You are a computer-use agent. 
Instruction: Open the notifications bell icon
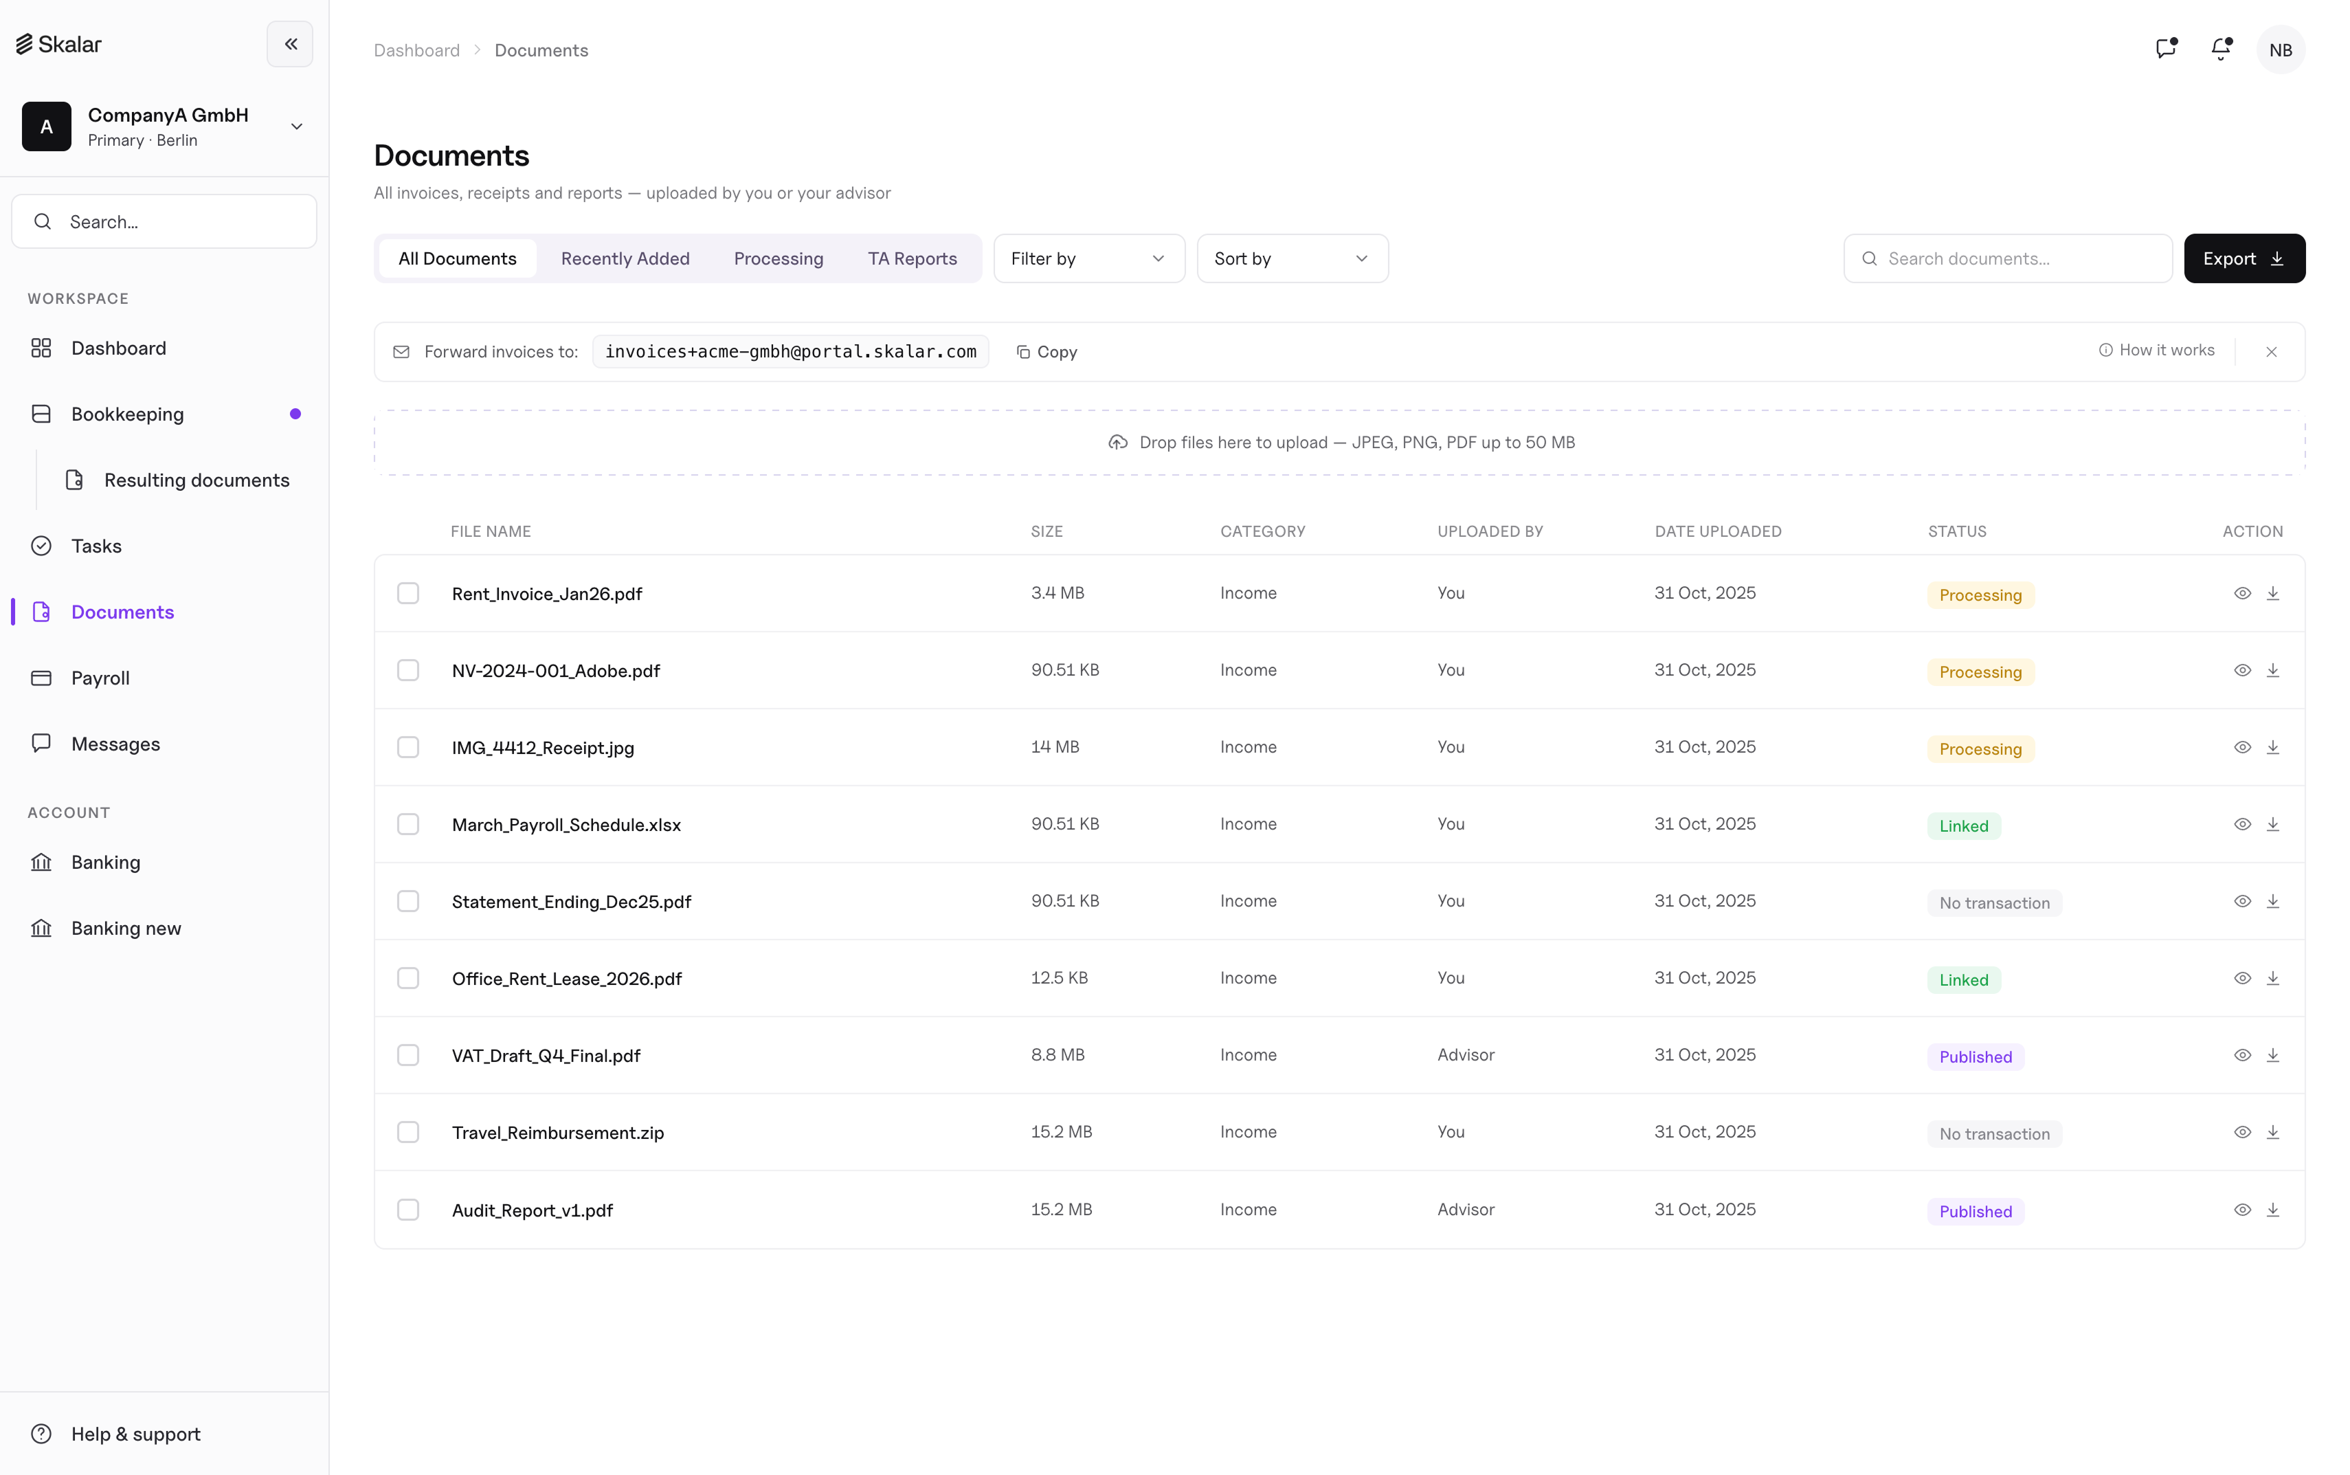point(2220,49)
